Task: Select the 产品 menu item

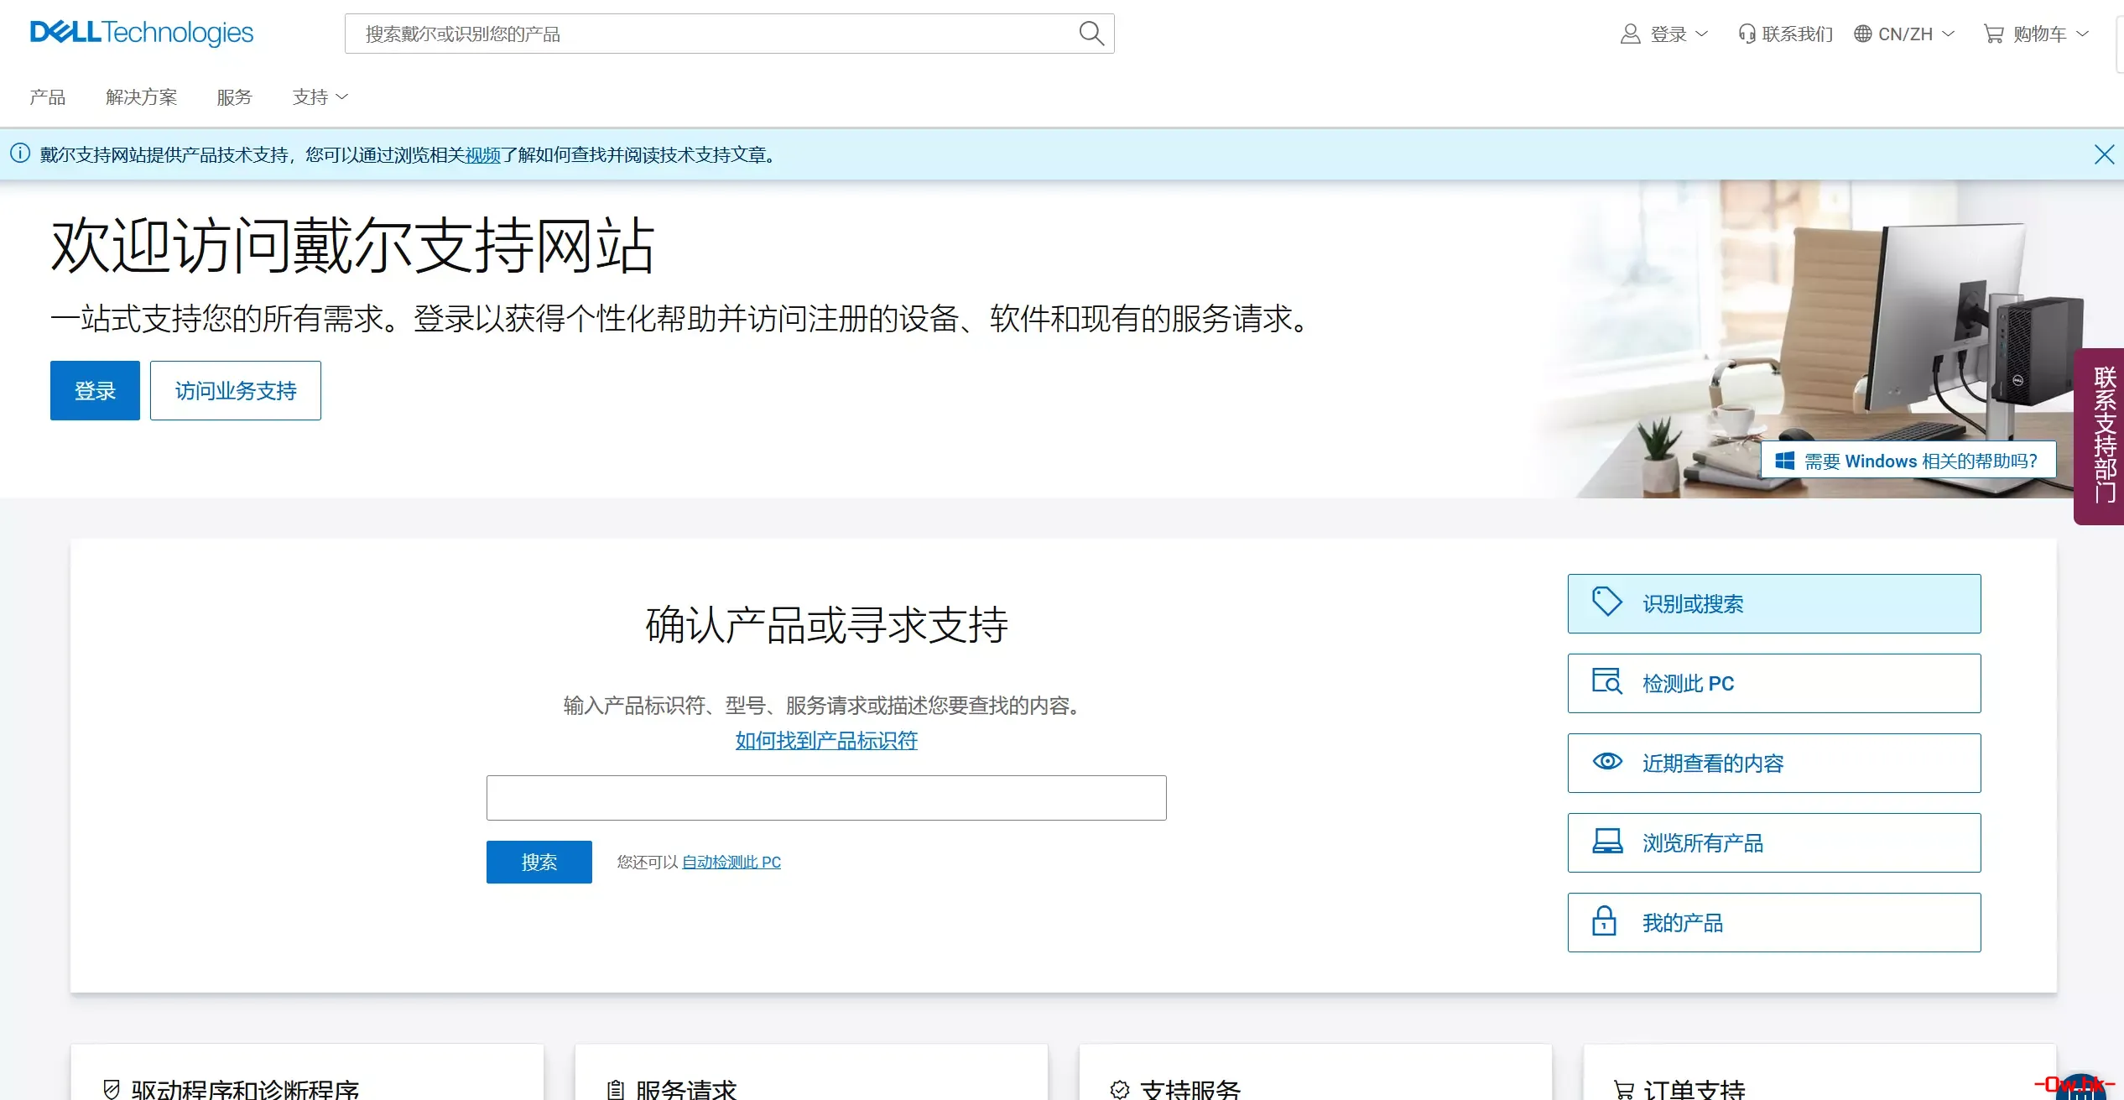Action: pos(48,96)
